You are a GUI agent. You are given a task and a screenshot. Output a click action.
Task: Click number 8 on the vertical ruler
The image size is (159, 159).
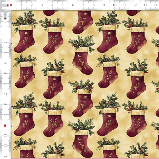5,104
